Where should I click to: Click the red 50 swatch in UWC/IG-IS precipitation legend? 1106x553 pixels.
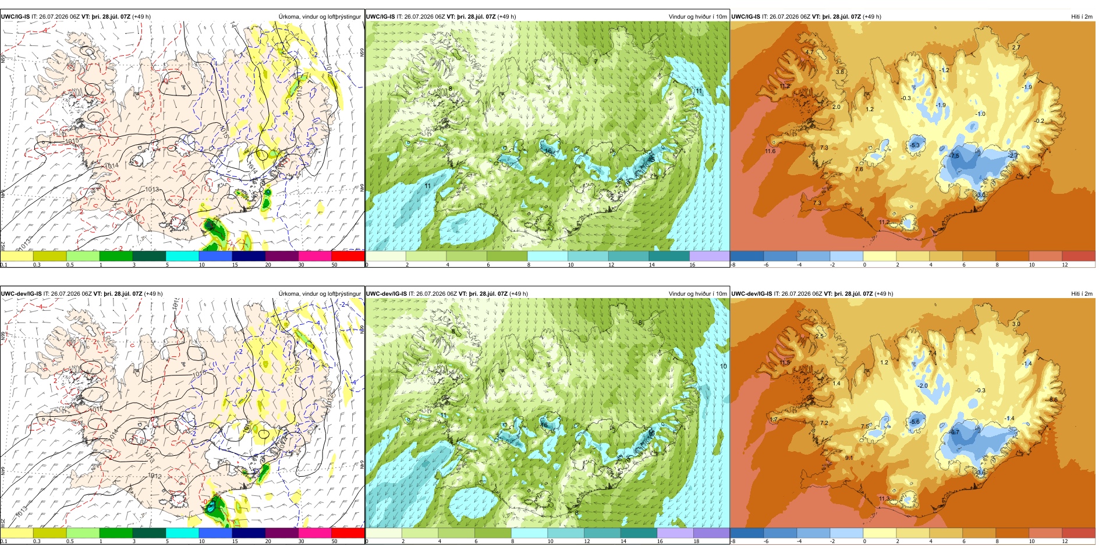click(348, 256)
